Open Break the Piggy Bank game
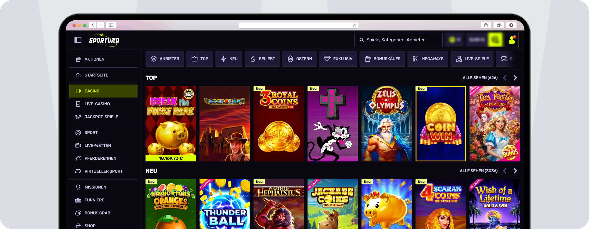Screen dimensions: 589x229 [x=171, y=124]
